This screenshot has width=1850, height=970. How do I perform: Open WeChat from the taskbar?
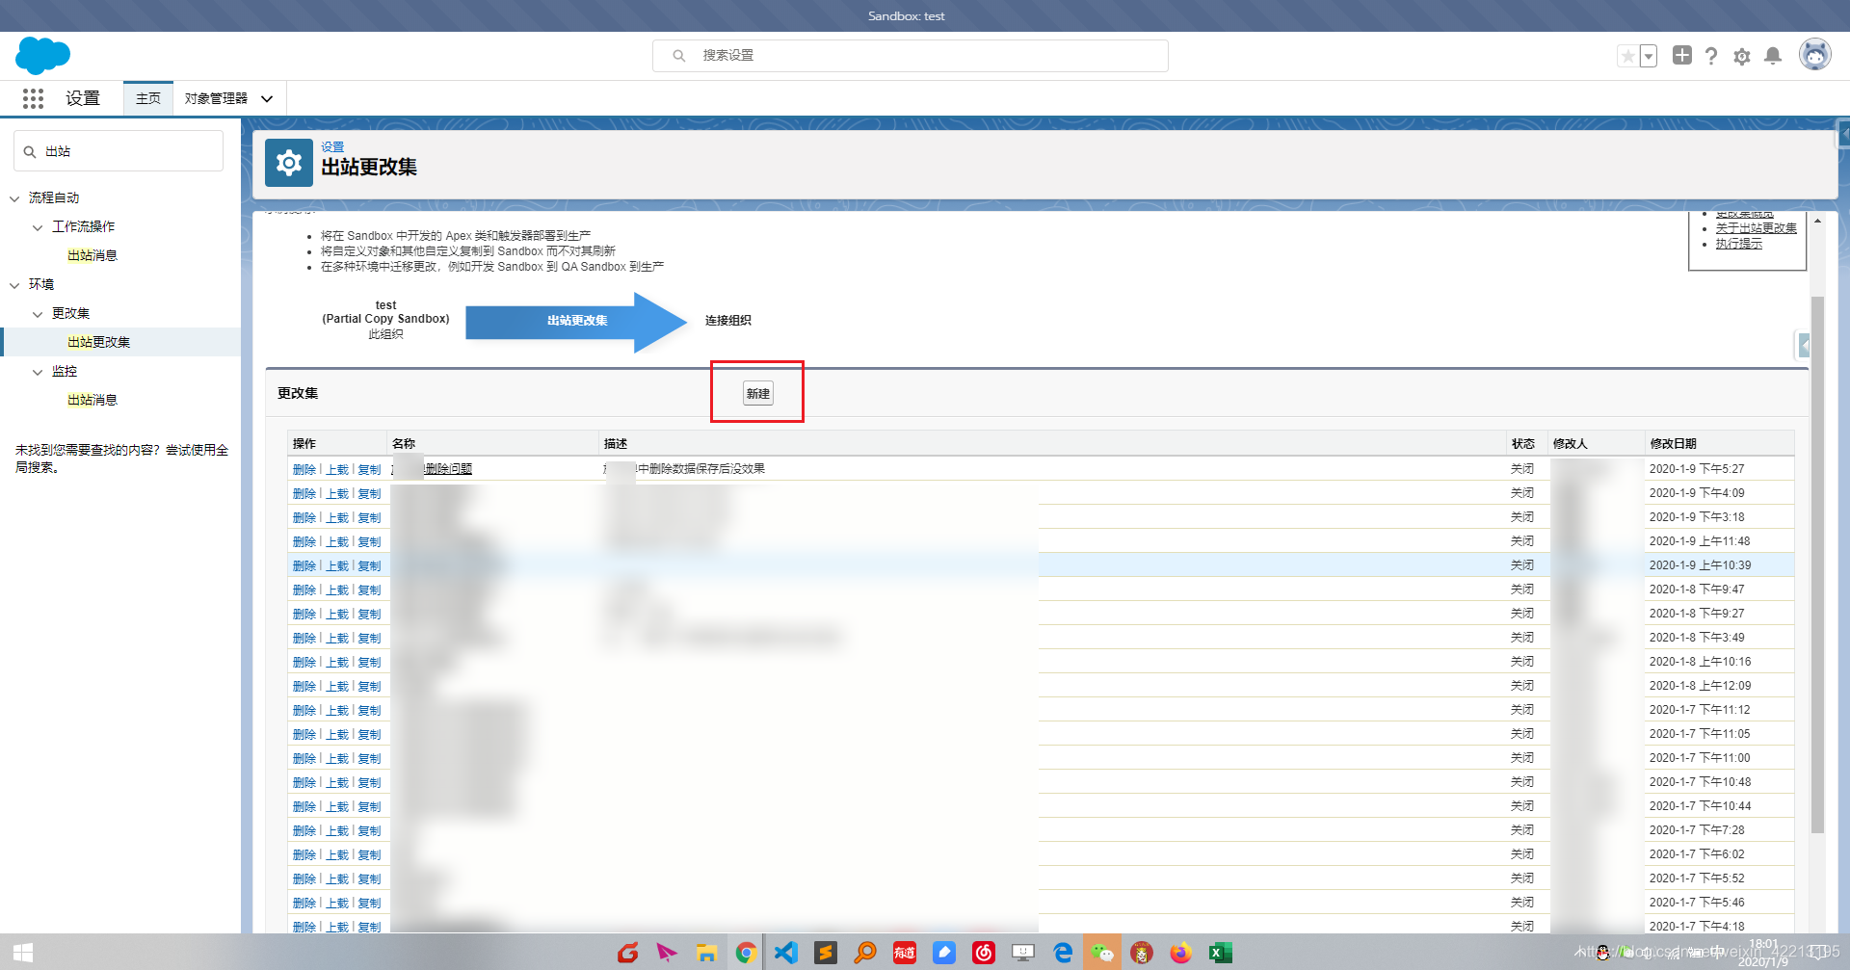[1102, 953]
